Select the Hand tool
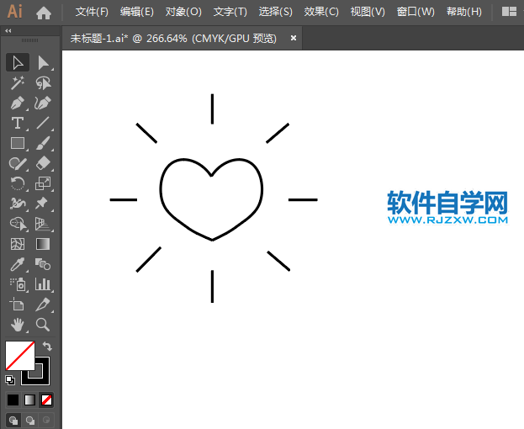Image resolution: width=524 pixels, height=429 pixels. [18, 325]
